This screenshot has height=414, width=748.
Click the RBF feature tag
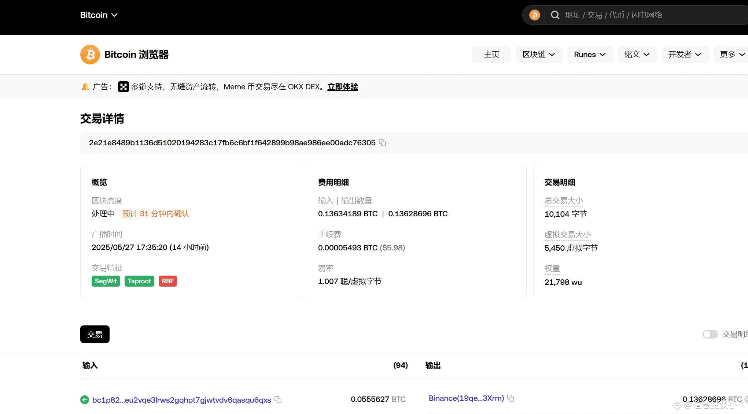[x=167, y=281]
